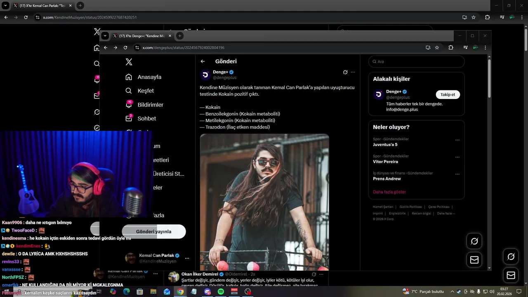This screenshot has width=528, height=297.
Task: Open the post's photo of the long-haired man
Action: coord(264,202)
